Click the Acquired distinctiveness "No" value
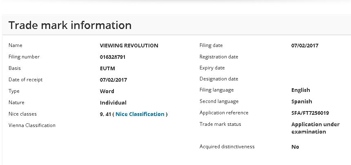Image resolution: width=351 pixels, height=165 pixels. point(295,147)
